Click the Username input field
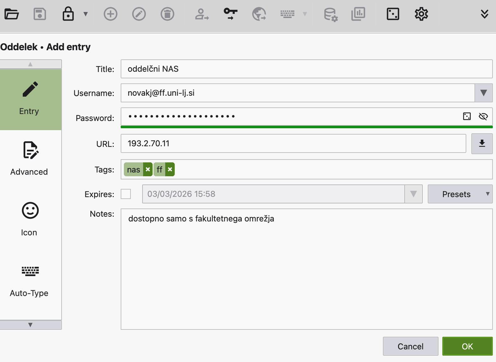The width and height of the screenshot is (496, 362). coord(298,93)
